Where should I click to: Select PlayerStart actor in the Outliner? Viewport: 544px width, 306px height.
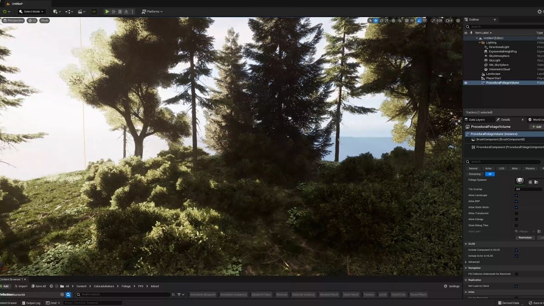click(x=493, y=78)
